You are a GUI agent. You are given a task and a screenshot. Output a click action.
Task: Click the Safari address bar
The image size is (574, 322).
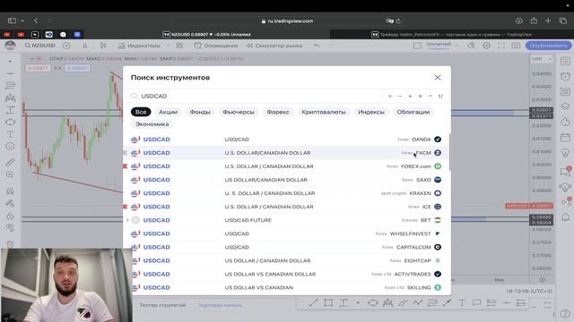(287, 21)
